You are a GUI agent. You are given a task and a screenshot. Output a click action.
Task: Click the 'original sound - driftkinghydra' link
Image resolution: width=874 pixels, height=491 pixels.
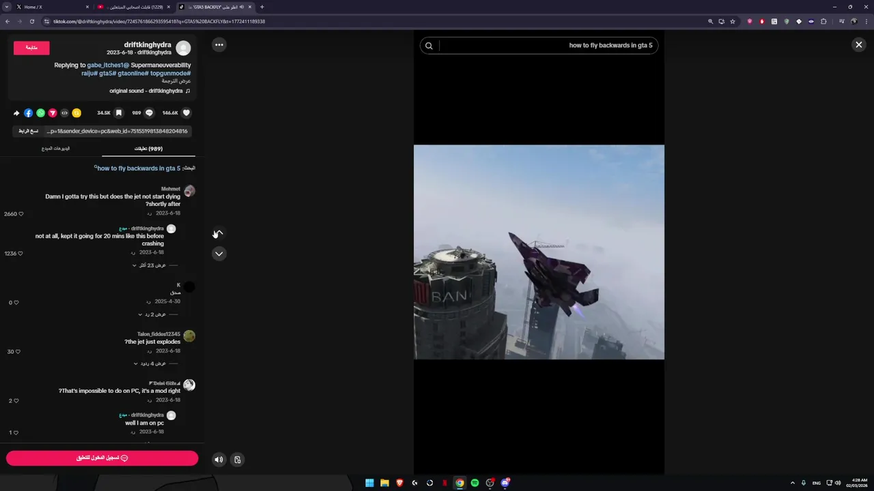pyautogui.click(x=150, y=91)
